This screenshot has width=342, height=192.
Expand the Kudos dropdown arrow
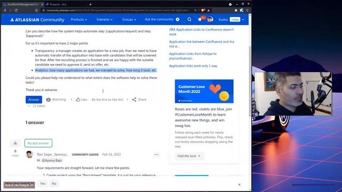coord(243,20)
